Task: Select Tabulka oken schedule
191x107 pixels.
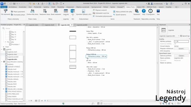Action: coord(12,81)
